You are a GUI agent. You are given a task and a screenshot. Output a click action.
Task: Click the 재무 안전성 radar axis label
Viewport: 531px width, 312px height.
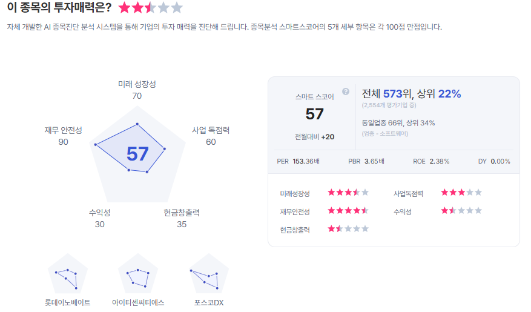(x=63, y=130)
